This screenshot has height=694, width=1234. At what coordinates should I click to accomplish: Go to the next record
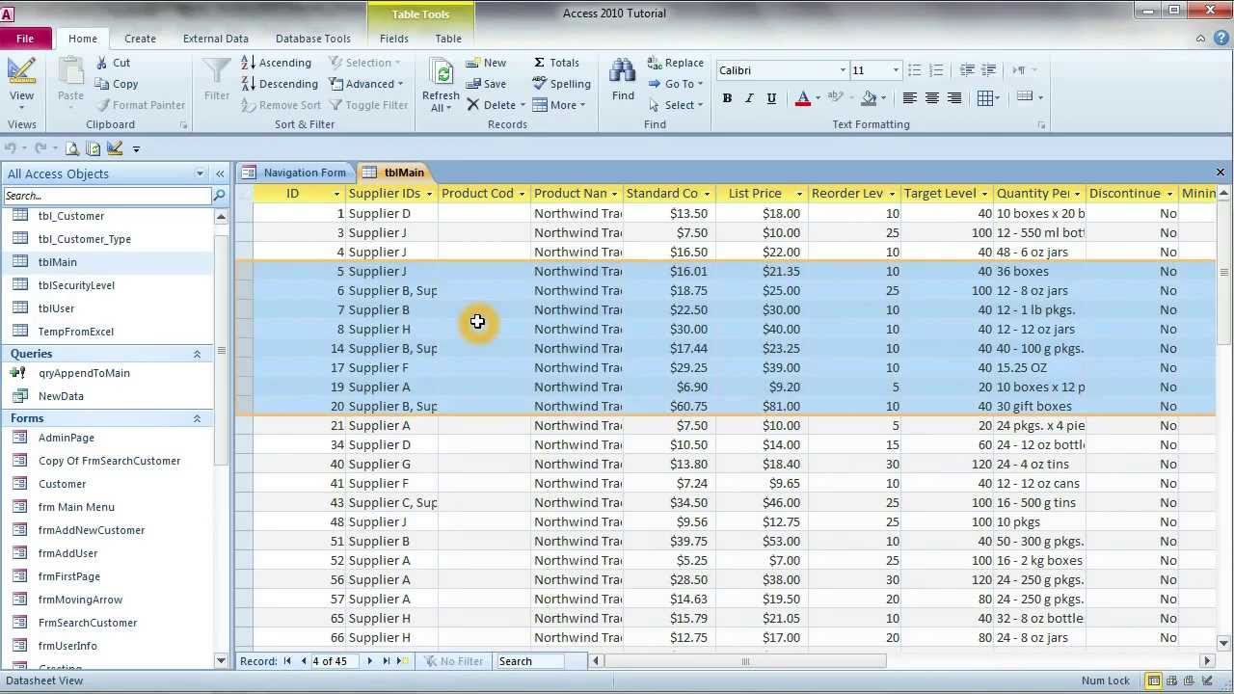[369, 661]
